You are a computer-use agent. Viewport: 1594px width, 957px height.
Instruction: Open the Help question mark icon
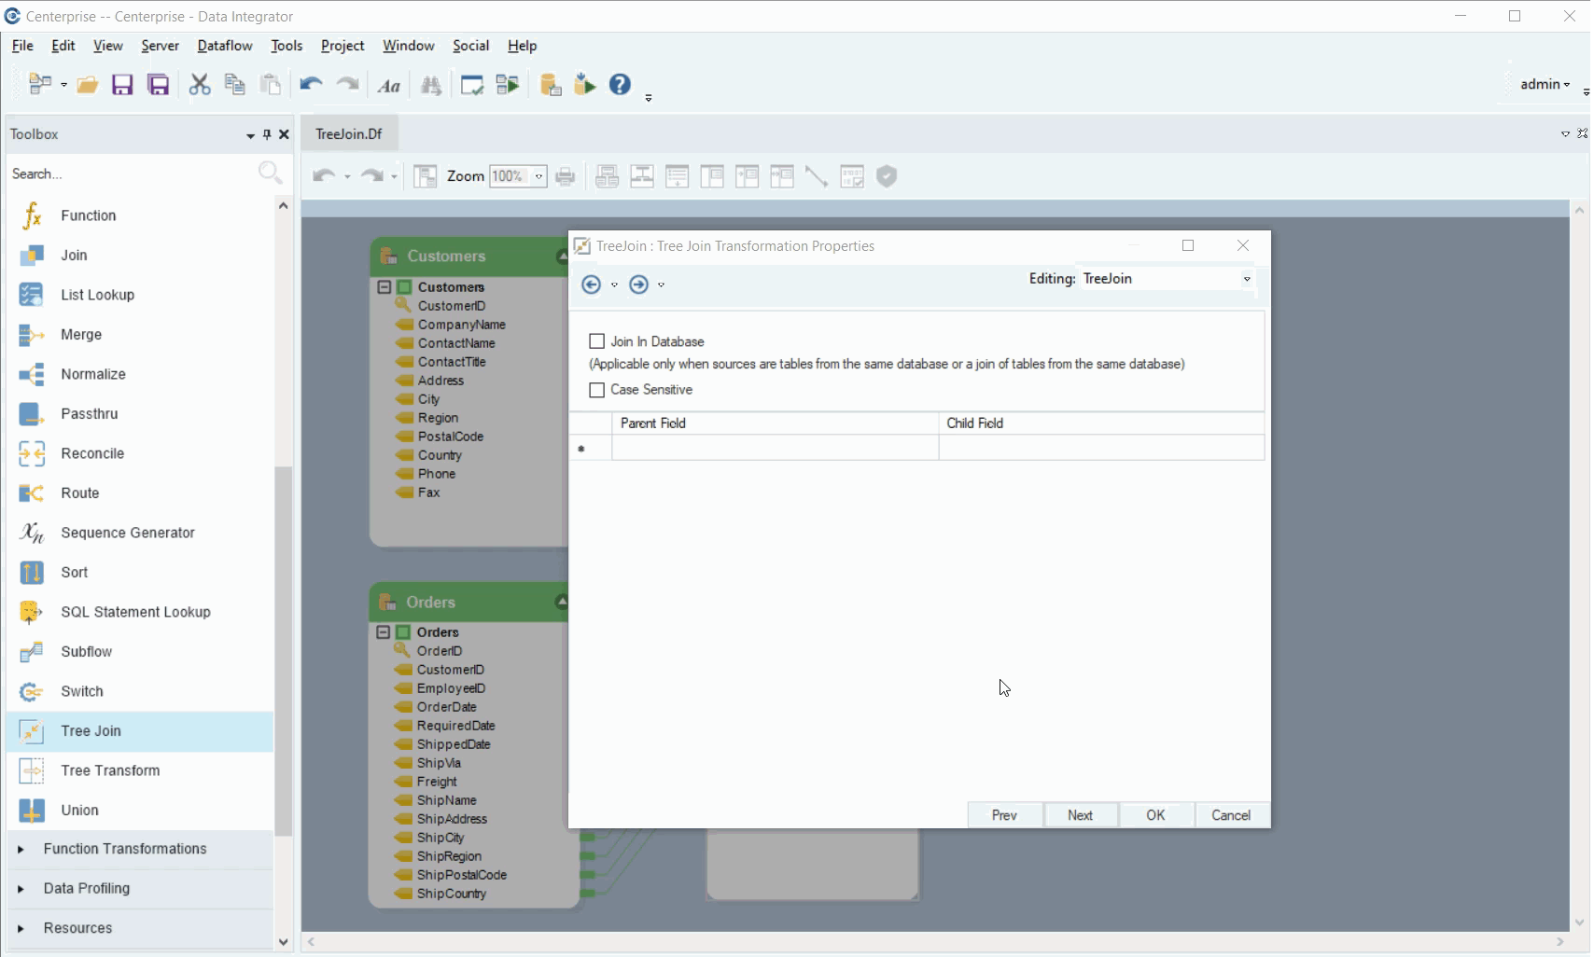620,85
